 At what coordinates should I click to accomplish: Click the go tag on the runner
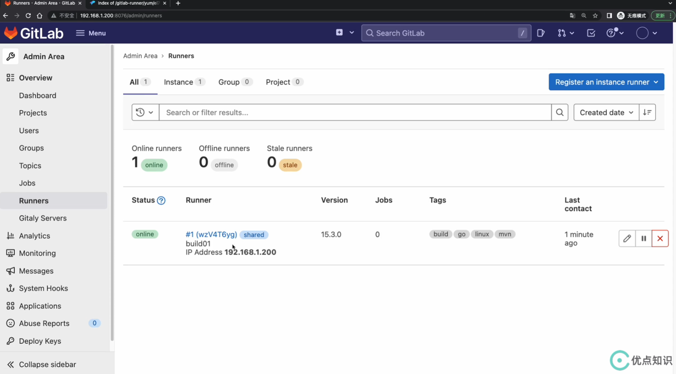(x=461, y=234)
